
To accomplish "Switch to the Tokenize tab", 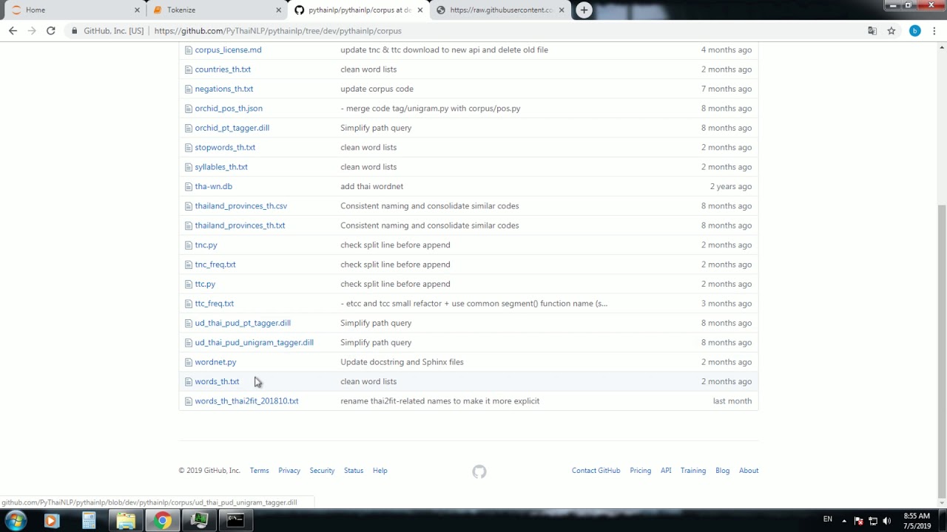I will pyautogui.click(x=215, y=10).
